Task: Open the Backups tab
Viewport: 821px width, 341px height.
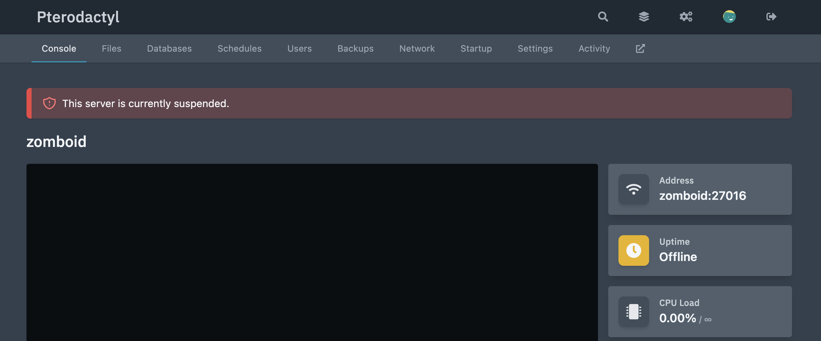Action: click(x=356, y=48)
